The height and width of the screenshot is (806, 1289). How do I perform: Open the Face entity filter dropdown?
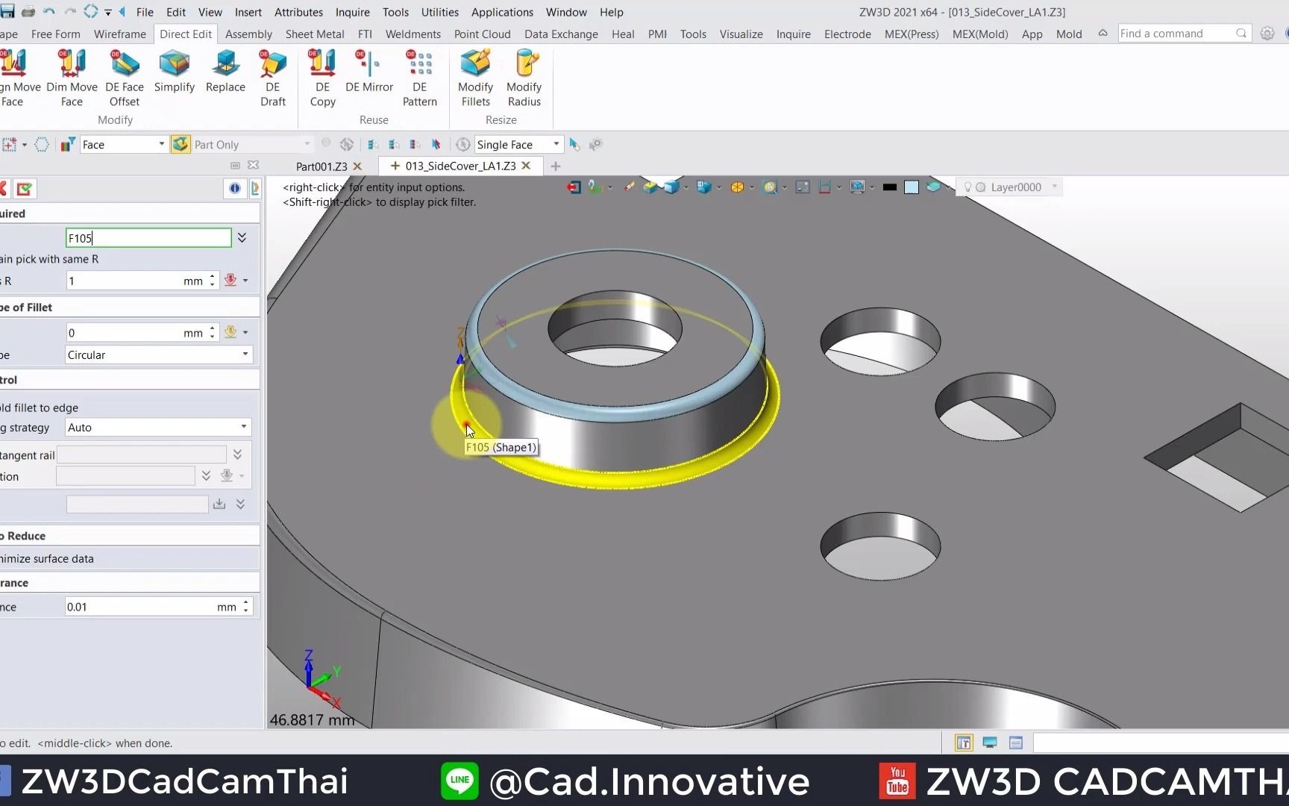point(160,144)
